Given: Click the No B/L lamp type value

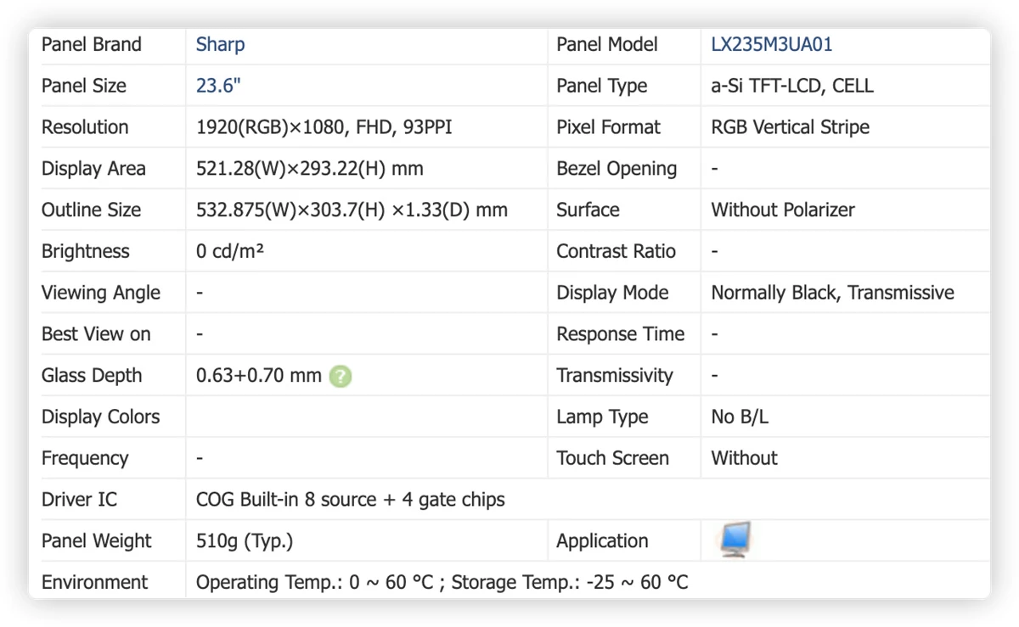Looking at the screenshot, I should click(x=740, y=417).
